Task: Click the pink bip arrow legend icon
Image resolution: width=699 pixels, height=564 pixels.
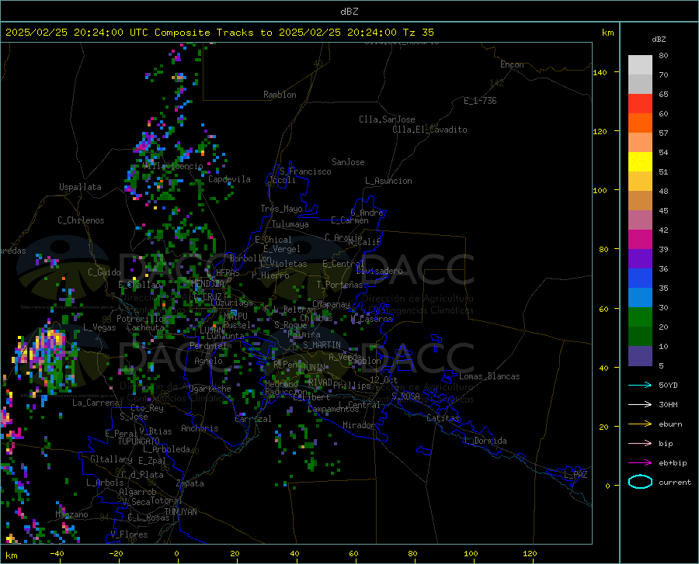Action: (640, 443)
